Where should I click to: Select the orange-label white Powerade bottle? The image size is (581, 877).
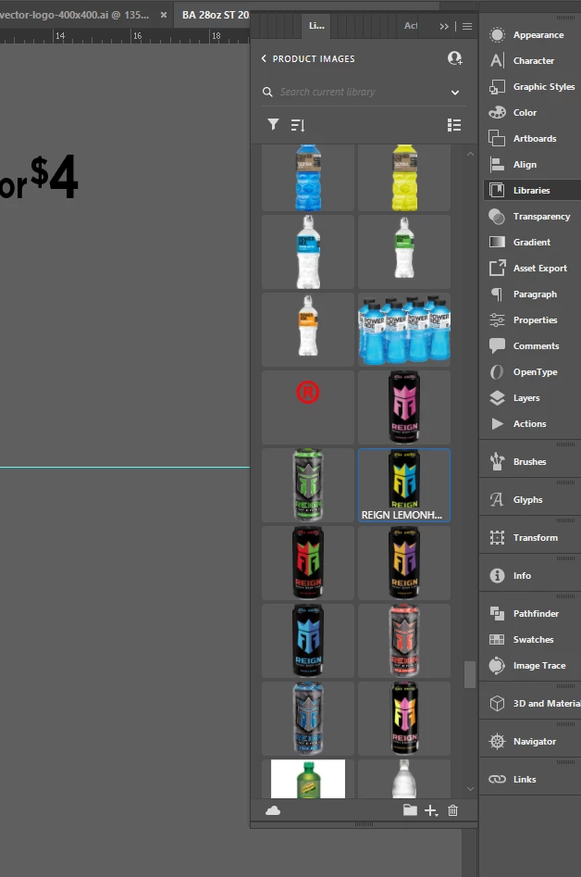(x=308, y=330)
